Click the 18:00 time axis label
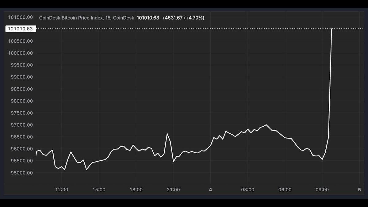 pyautogui.click(x=136, y=190)
